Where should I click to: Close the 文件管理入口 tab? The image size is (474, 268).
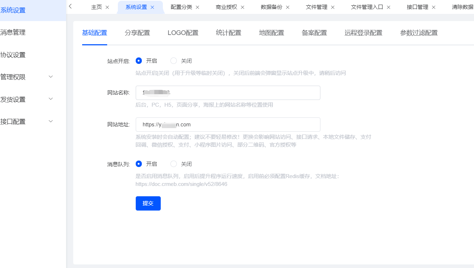coord(389,7)
